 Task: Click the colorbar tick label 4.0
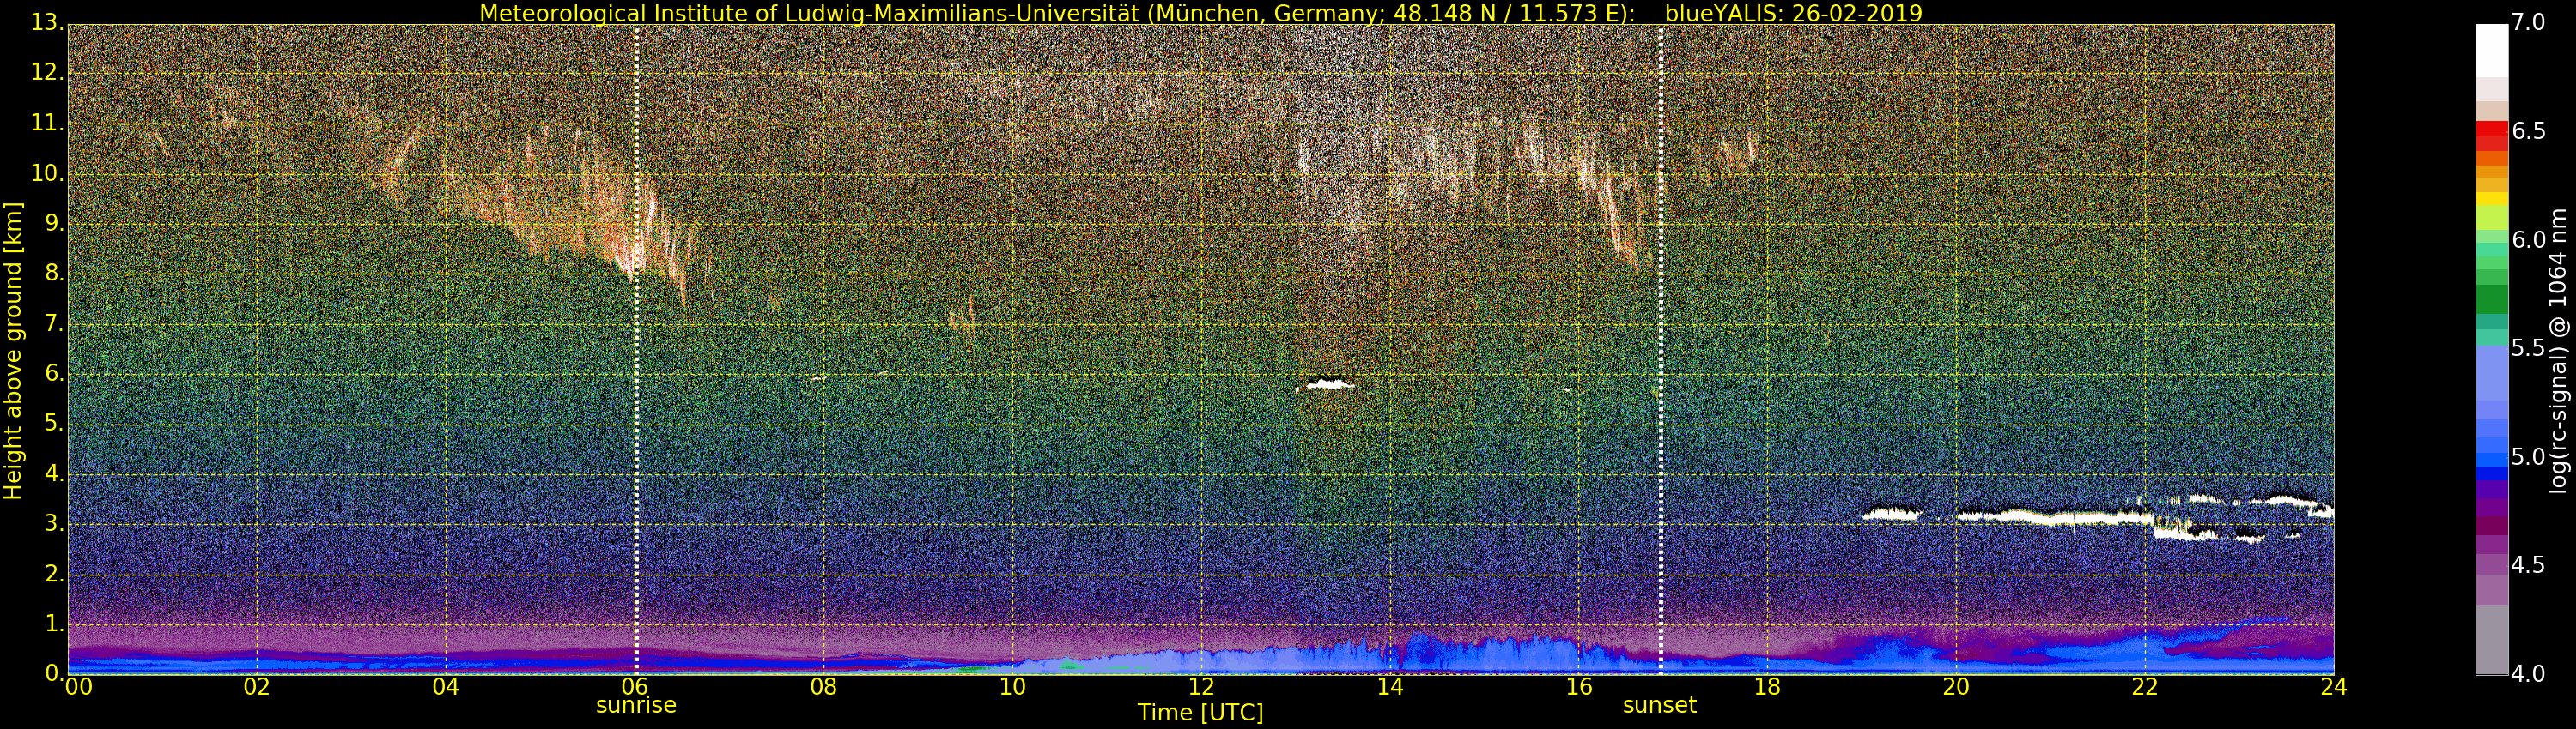(x=2529, y=674)
